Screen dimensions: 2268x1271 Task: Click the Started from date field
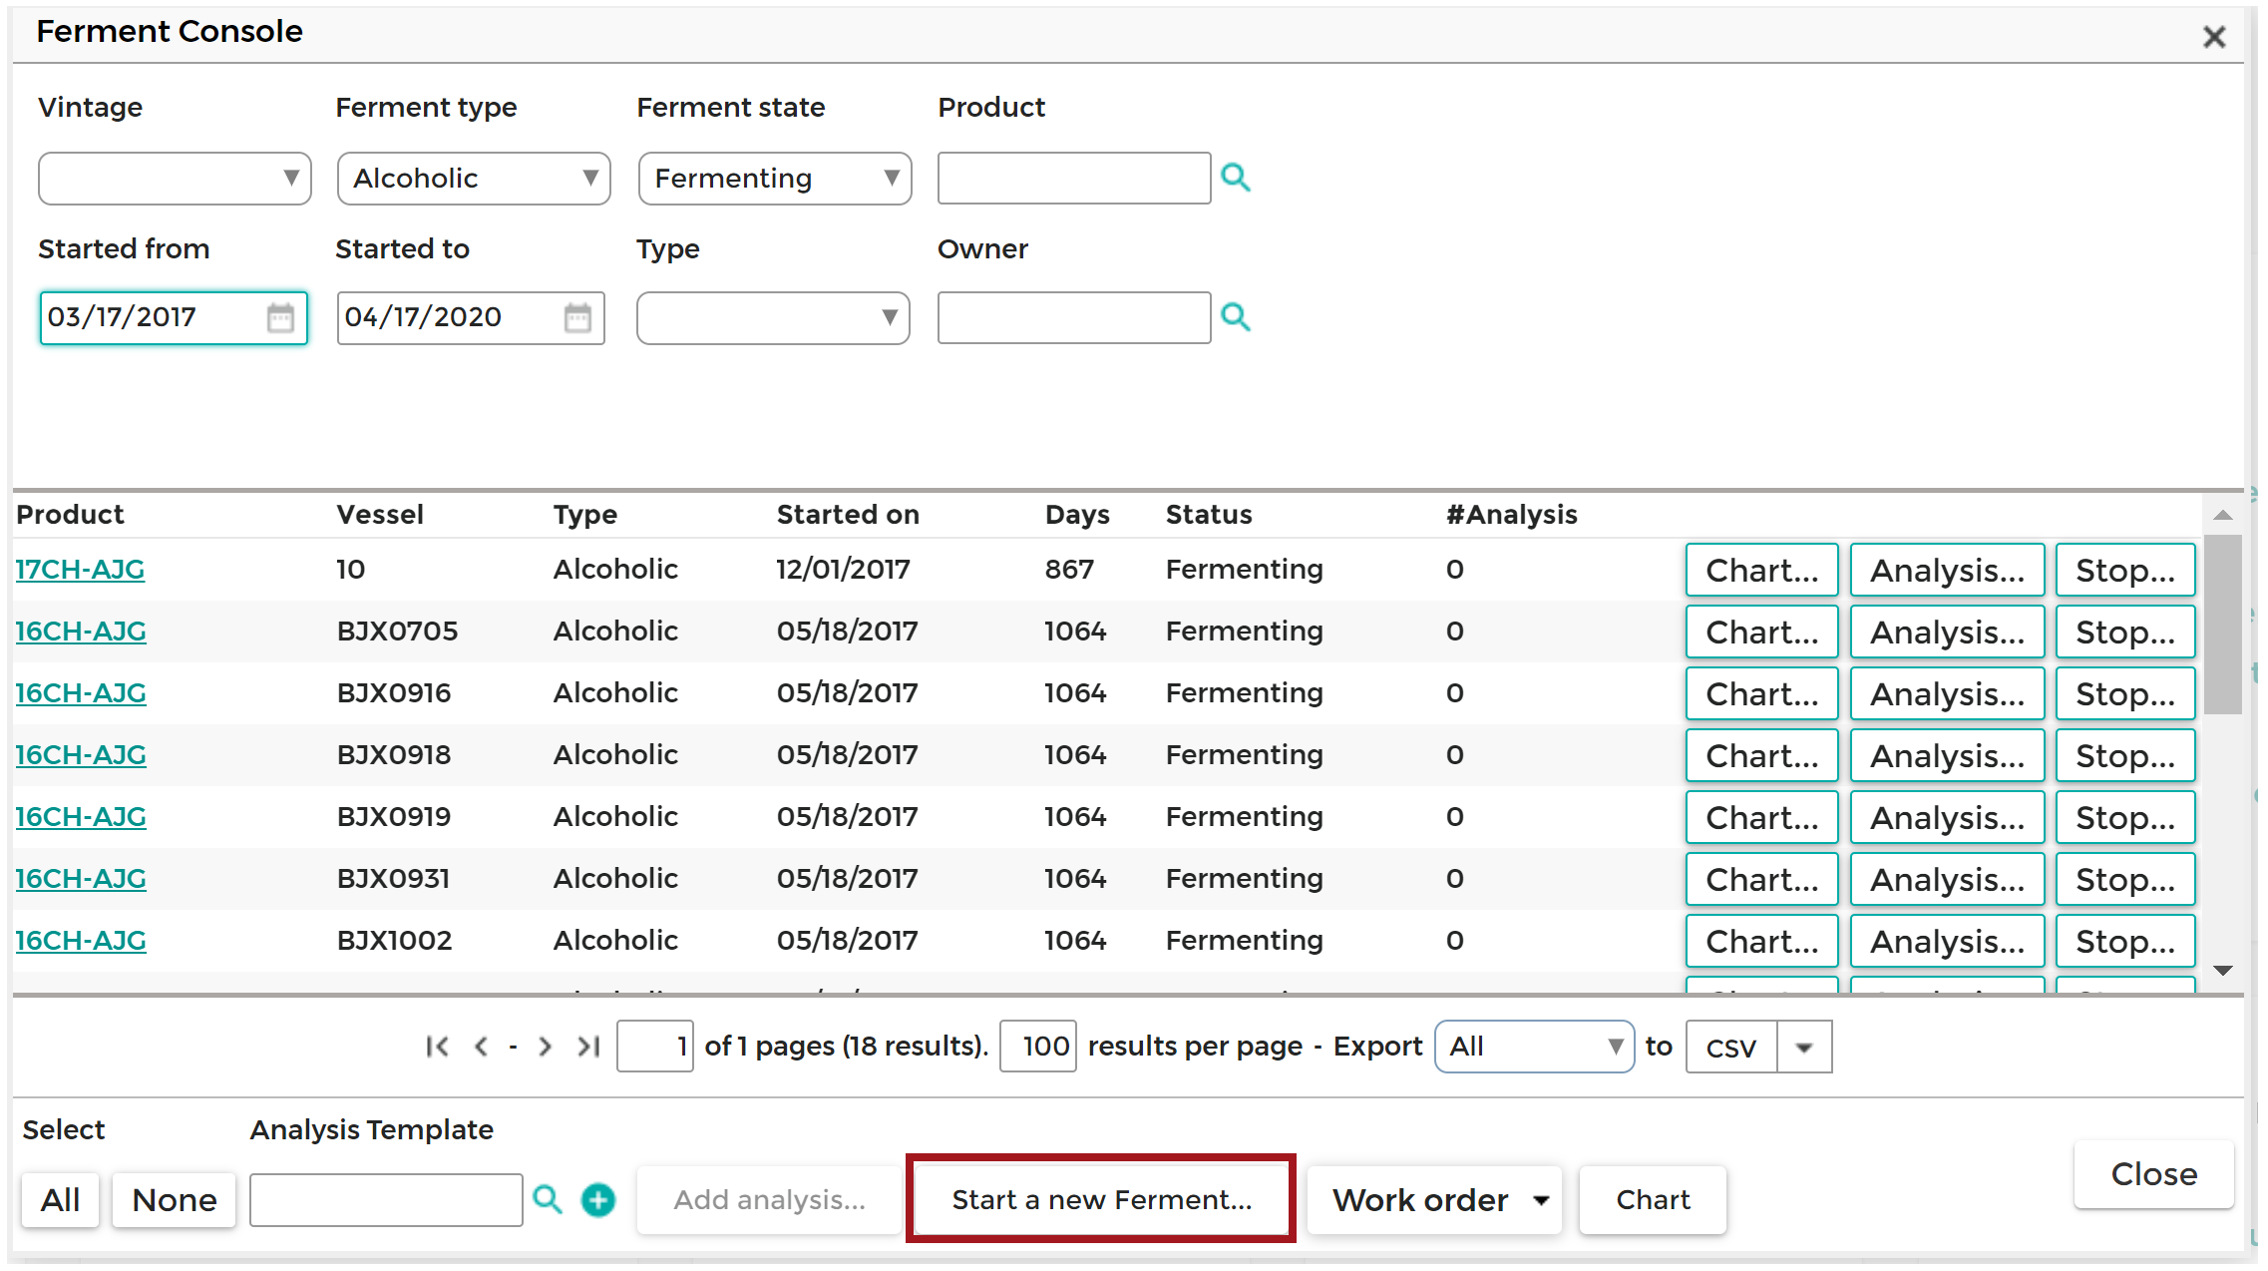(x=174, y=317)
